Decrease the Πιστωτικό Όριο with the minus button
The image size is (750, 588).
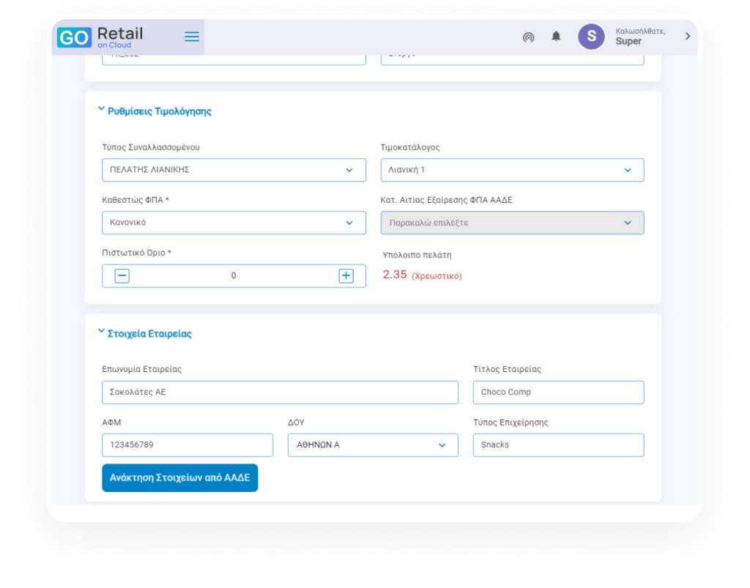(x=122, y=276)
